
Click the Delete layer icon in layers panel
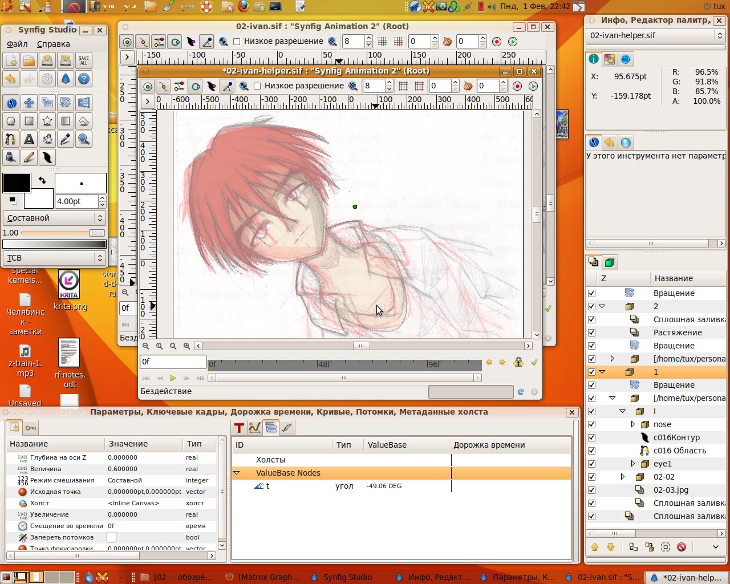[x=682, y=547]
